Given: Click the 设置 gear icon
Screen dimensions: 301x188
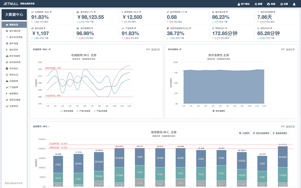Looking at the screenshot, I should coord(282,4).
